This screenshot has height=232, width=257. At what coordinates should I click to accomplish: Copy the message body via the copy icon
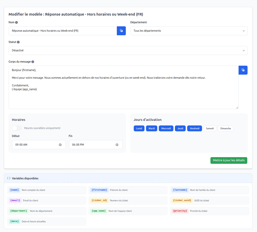pos(243,70)
